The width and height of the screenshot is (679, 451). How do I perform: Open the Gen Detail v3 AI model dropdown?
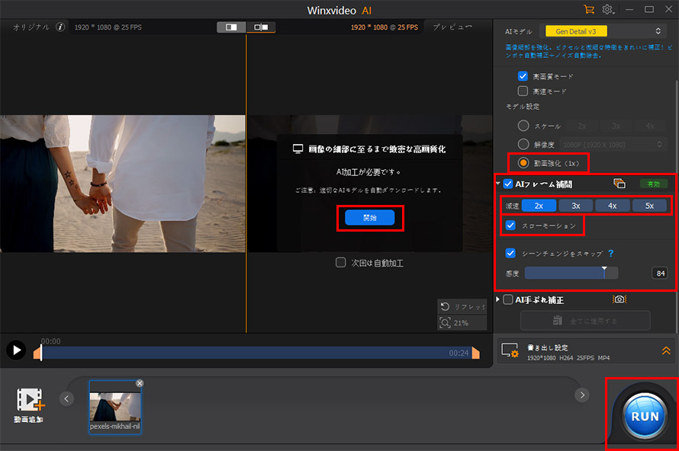coord(605,31)
